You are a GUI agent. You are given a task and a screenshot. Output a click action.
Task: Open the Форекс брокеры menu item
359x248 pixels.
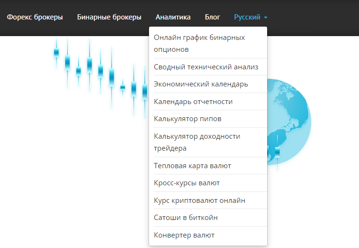(x=35, y=17)
